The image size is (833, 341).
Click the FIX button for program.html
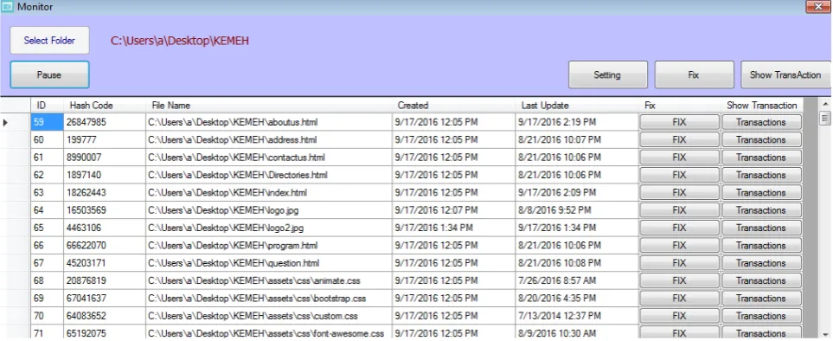pos(680,246)
